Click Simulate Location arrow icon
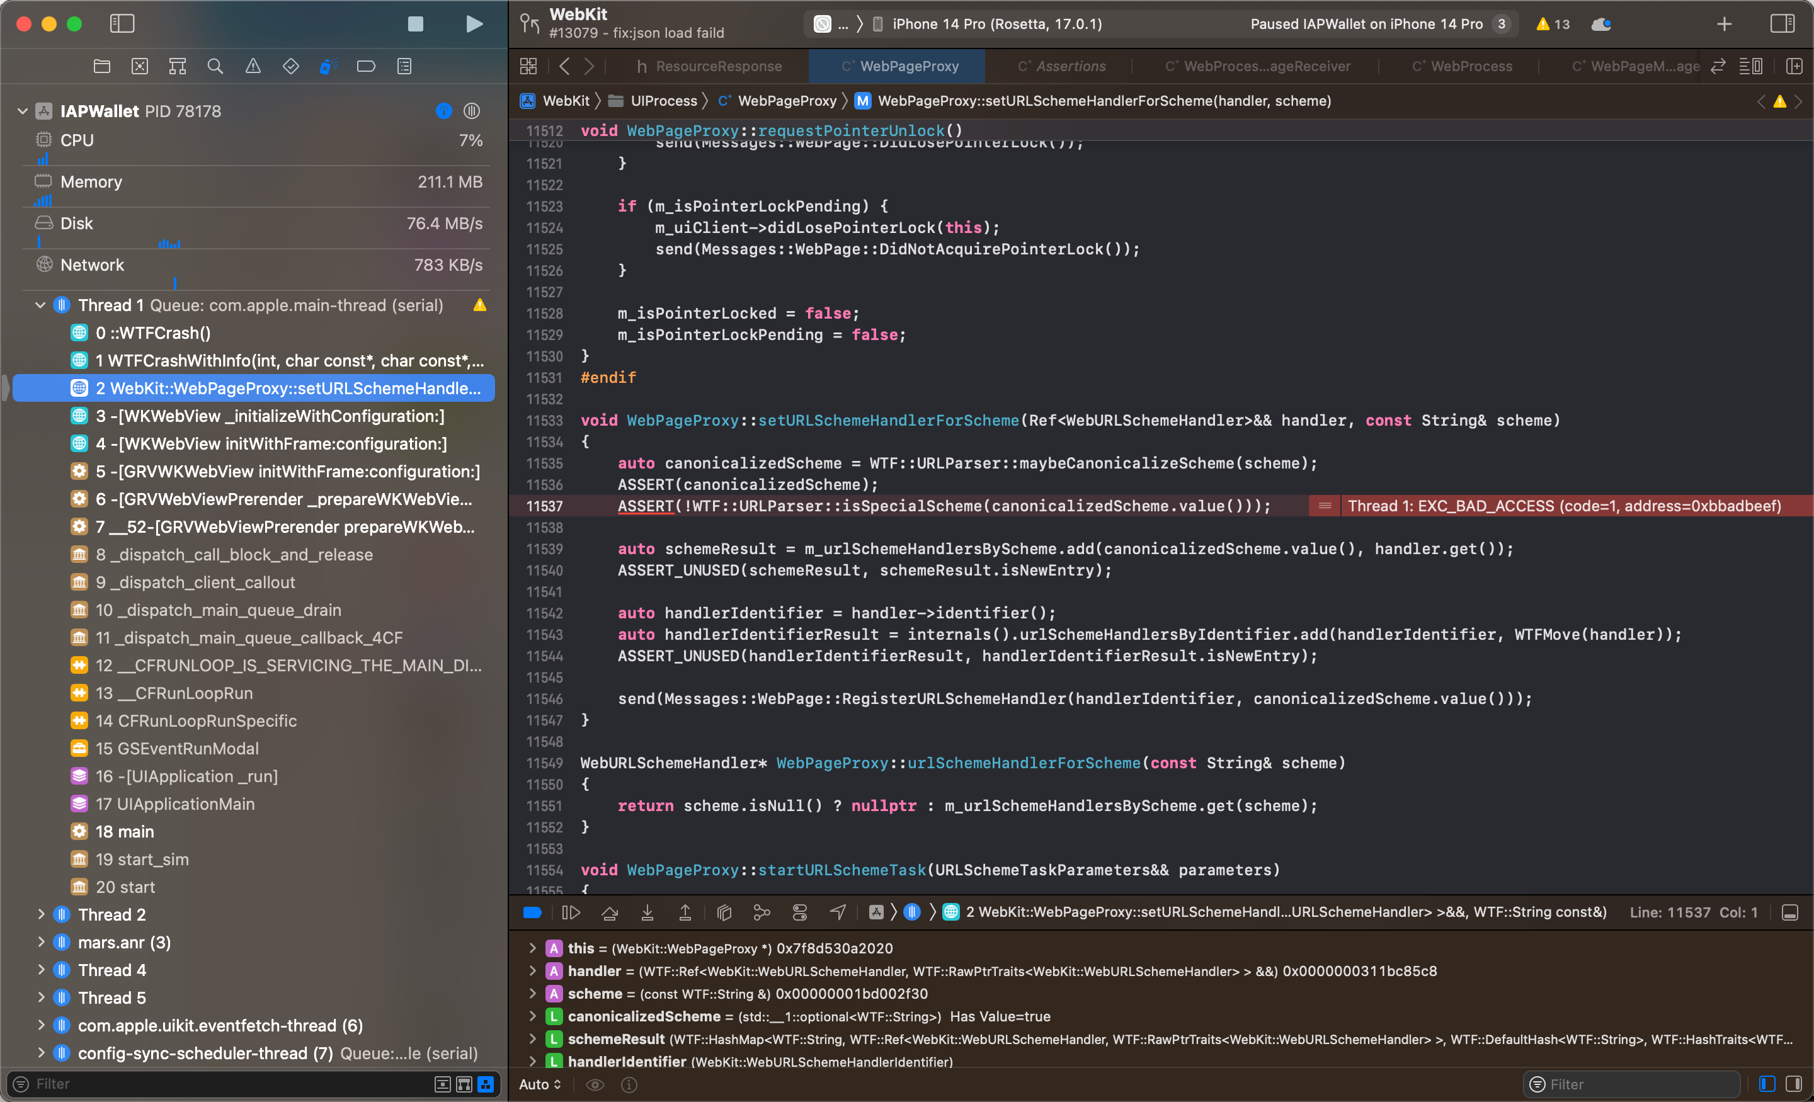1814x1102 pixels. coord(838,912)
